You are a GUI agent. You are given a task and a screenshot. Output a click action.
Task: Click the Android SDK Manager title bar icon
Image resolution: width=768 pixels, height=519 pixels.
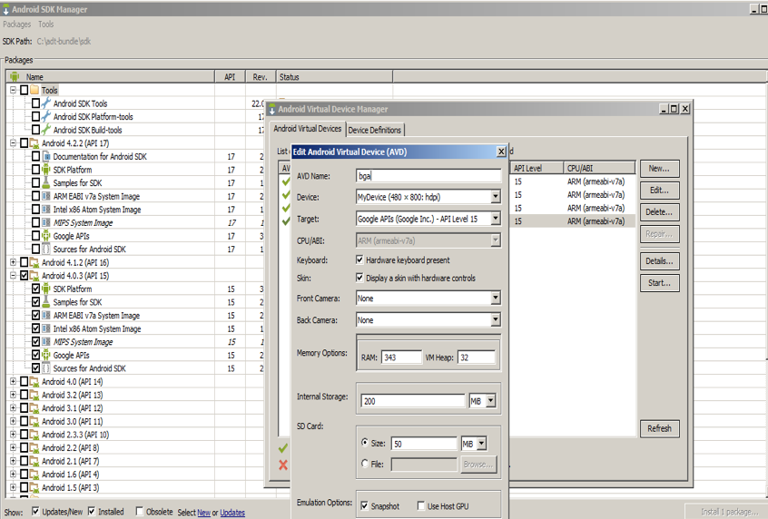(5, 9)
